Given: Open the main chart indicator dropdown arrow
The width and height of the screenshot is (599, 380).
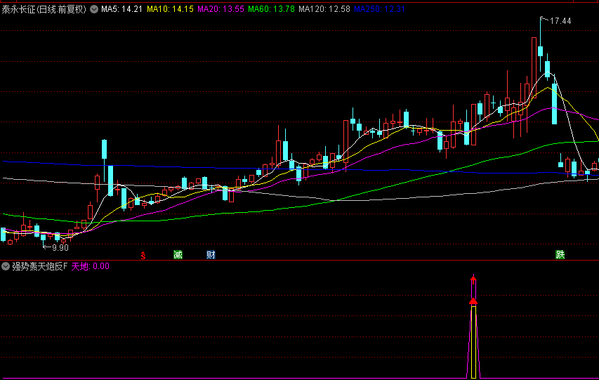Looking at the screenshot, I should 94,9.
